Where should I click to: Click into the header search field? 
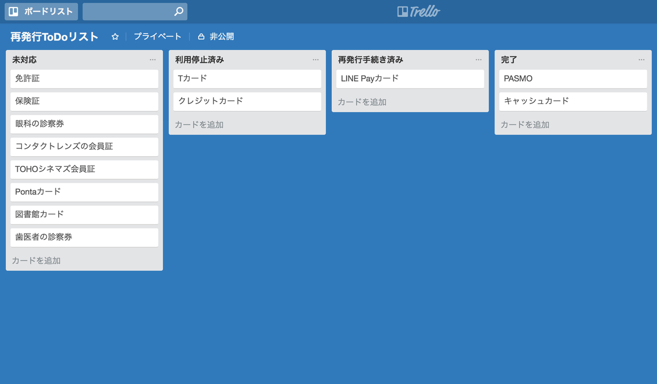click(128, 11)
